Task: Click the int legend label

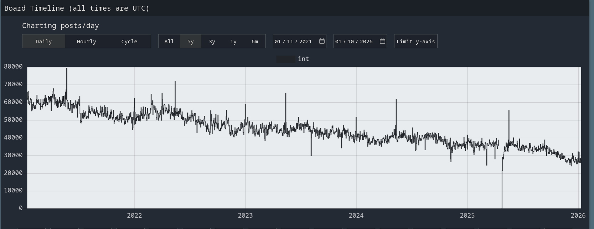Action: [x=303, y=59]
